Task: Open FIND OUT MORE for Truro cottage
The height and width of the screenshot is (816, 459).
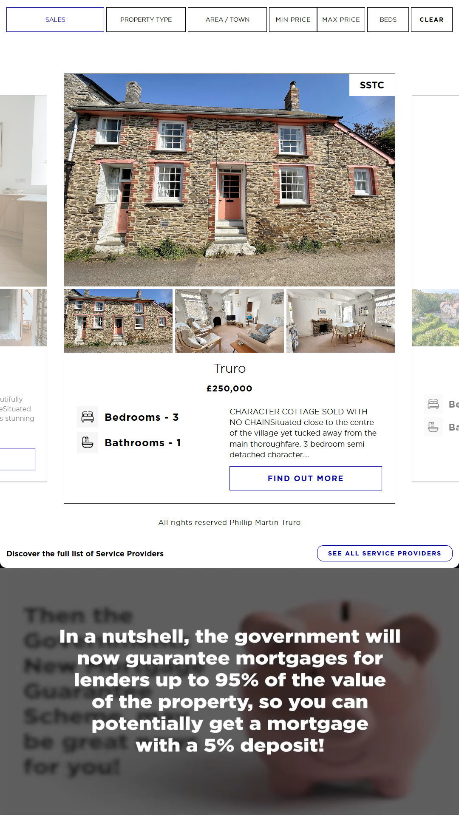Action: coord(306,478)
